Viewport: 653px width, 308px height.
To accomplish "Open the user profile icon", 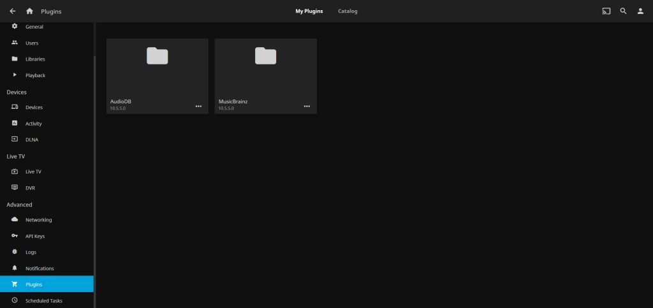I will tap(640, 11).
